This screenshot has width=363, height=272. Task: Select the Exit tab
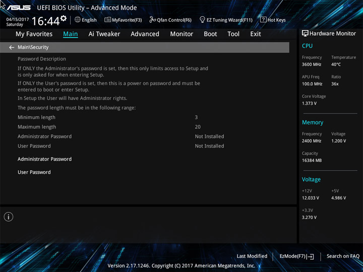[256, 34]
